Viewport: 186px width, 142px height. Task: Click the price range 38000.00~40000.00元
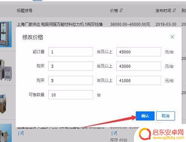coord(130,24)
